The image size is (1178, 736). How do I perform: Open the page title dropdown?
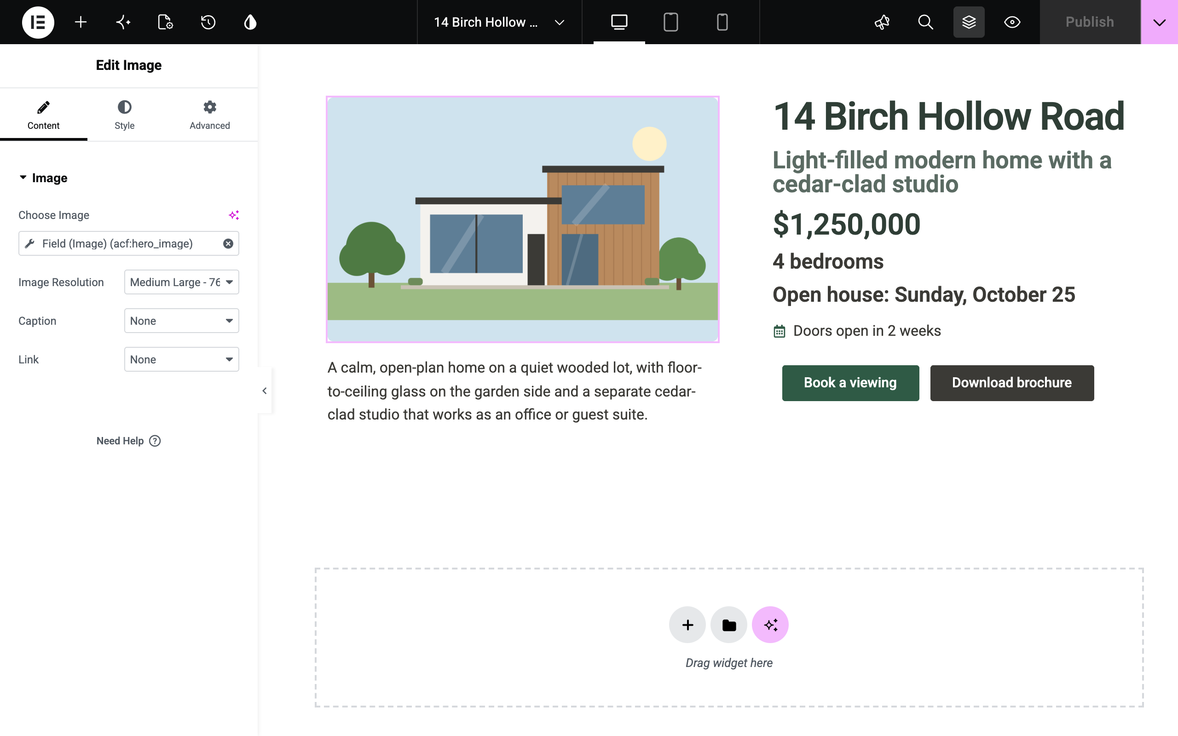click(x=499, y=22)
